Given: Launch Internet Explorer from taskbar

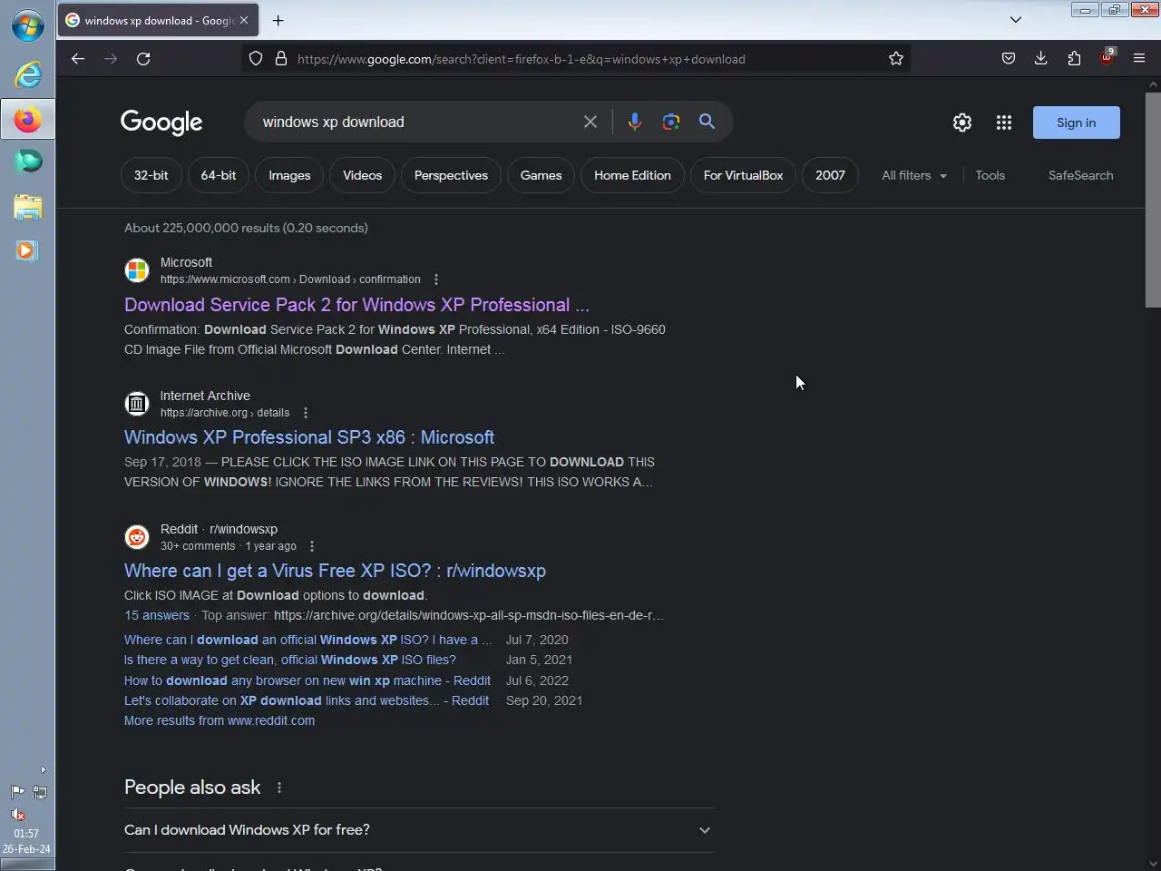Looking at the screenshot, I should tap(27, 74).
